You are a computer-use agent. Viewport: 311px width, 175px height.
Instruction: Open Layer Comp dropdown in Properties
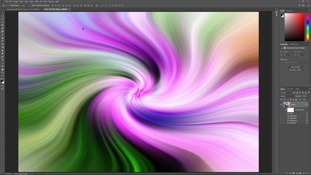294,62
